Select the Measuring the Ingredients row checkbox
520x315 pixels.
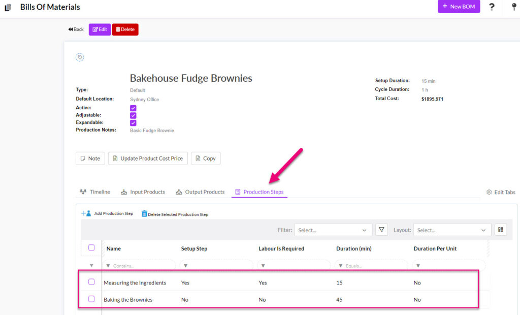point(91,282)
